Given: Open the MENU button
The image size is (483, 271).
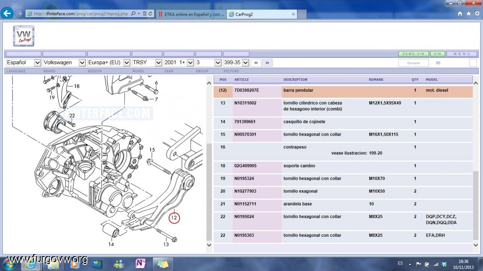Looking at the screenshot, I should coord(462,54).
